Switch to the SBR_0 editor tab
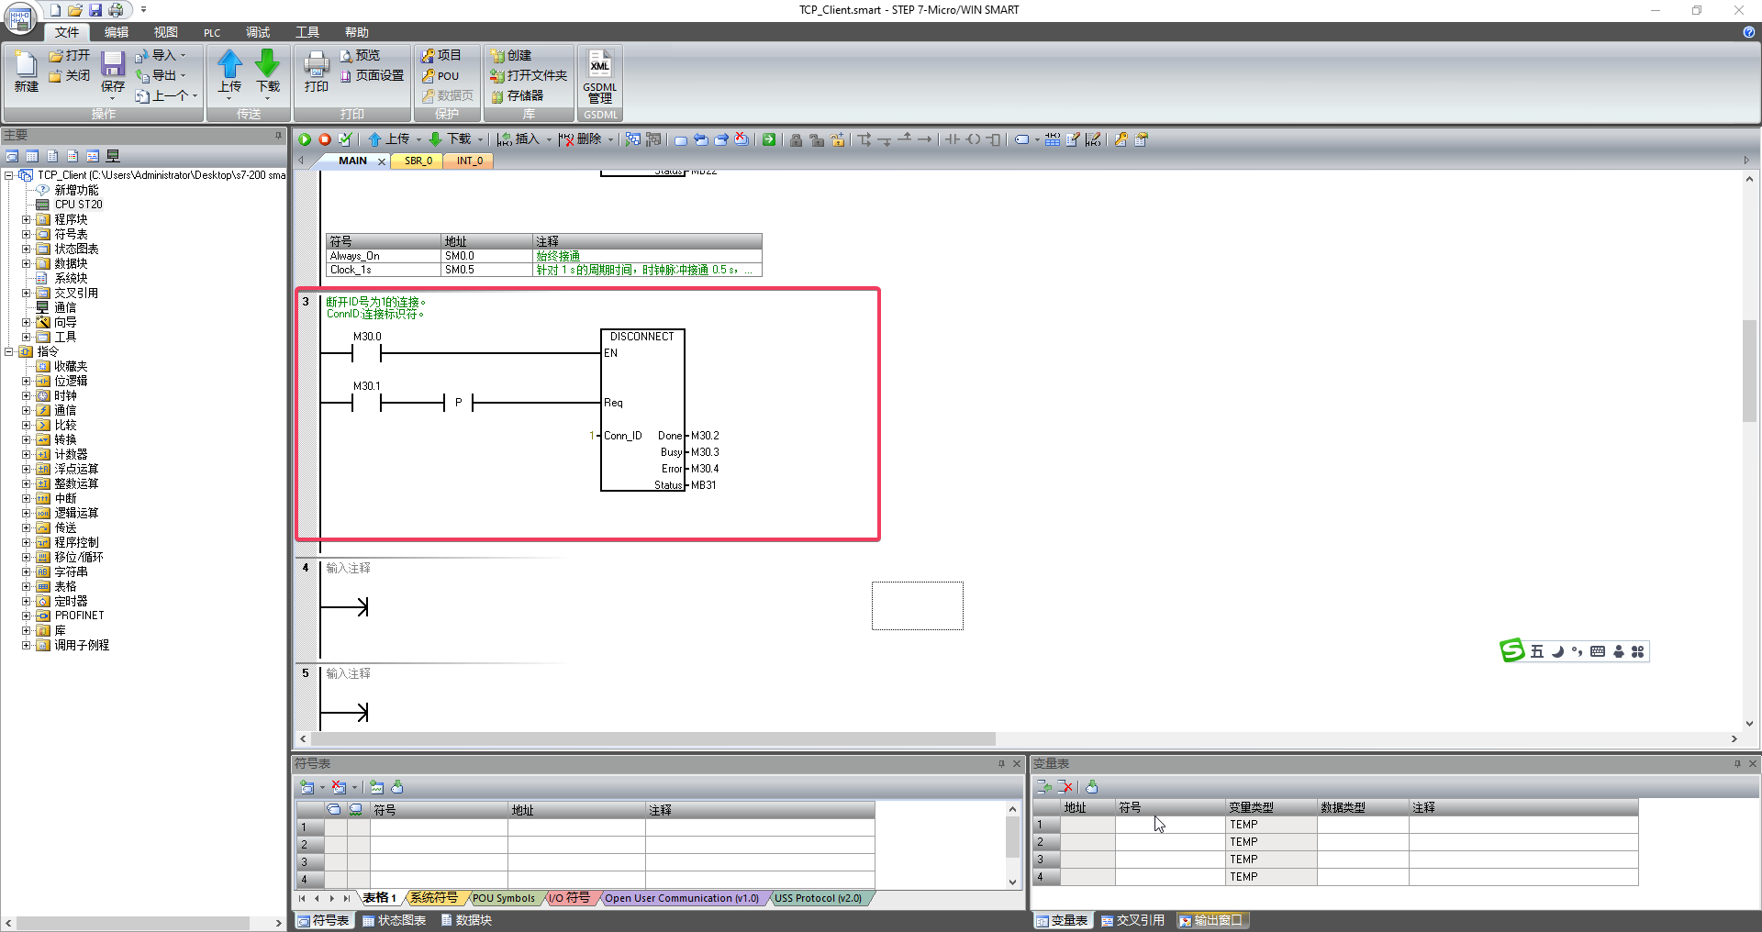Viewport: 1762px width, 932px height. click(418, 161)
